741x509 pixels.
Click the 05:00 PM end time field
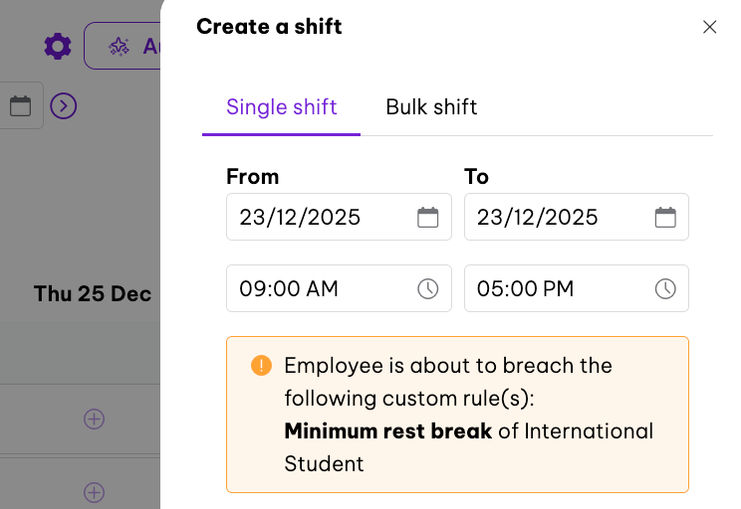click(558, 288)
